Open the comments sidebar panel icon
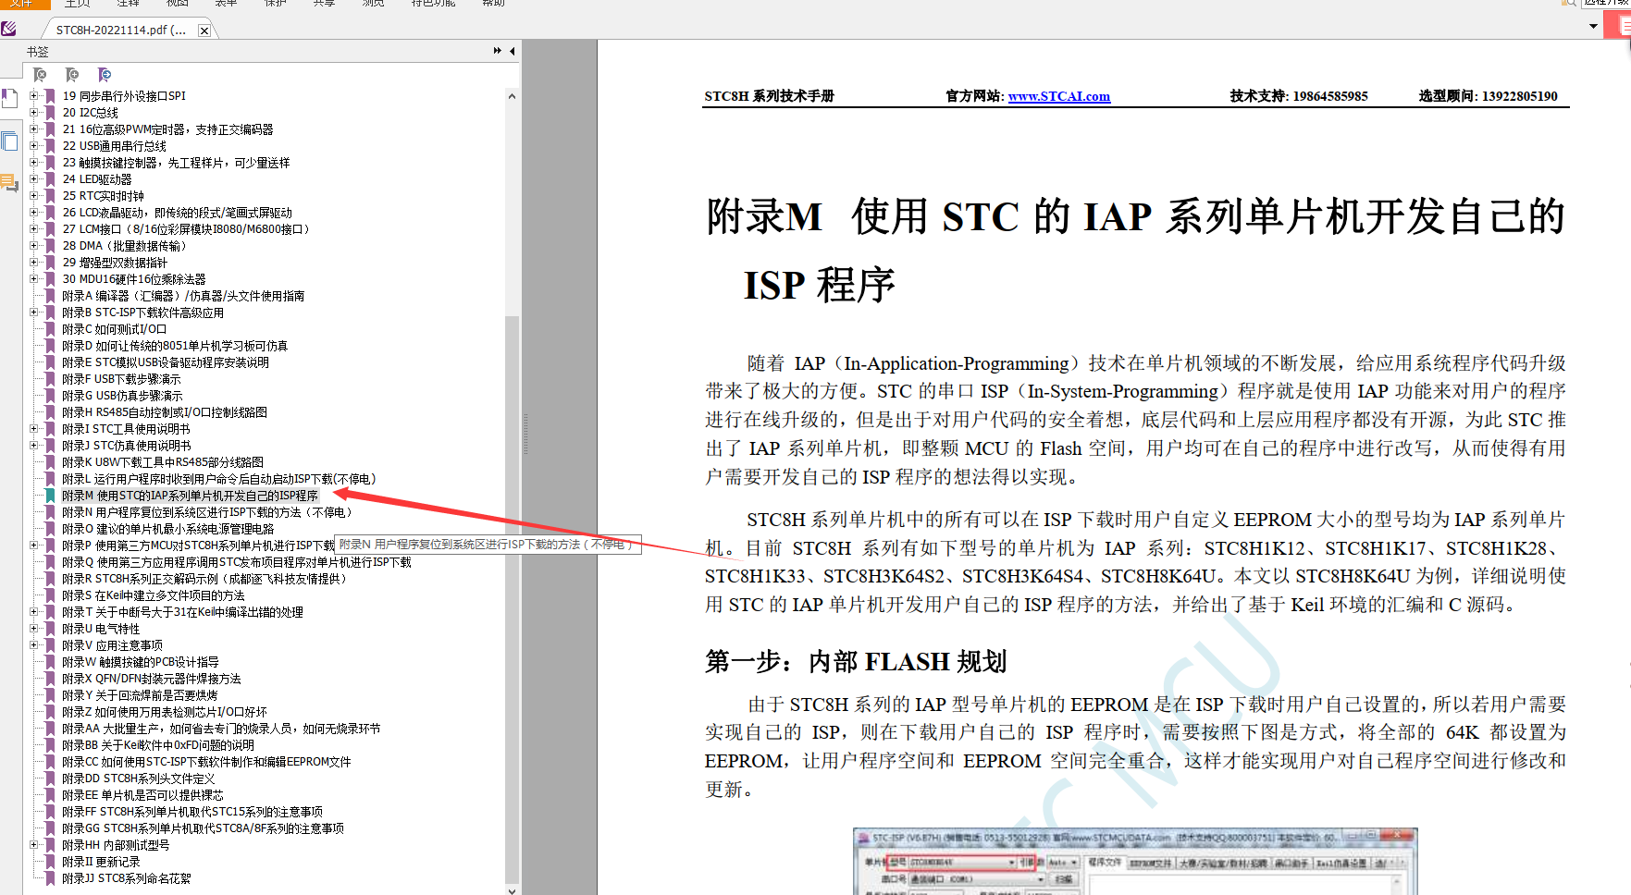 pos(9,183)
